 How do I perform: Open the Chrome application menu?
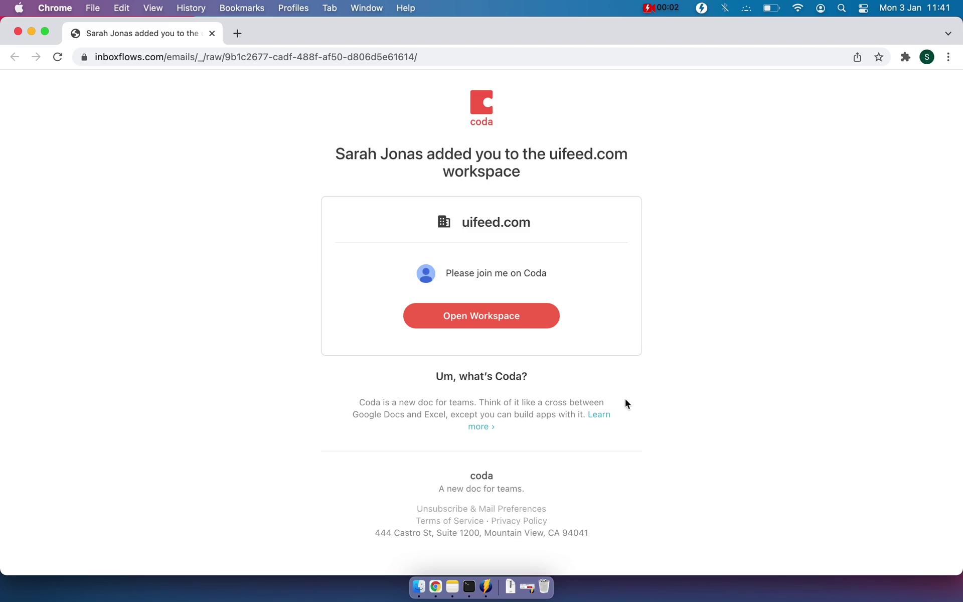point(55,8)
